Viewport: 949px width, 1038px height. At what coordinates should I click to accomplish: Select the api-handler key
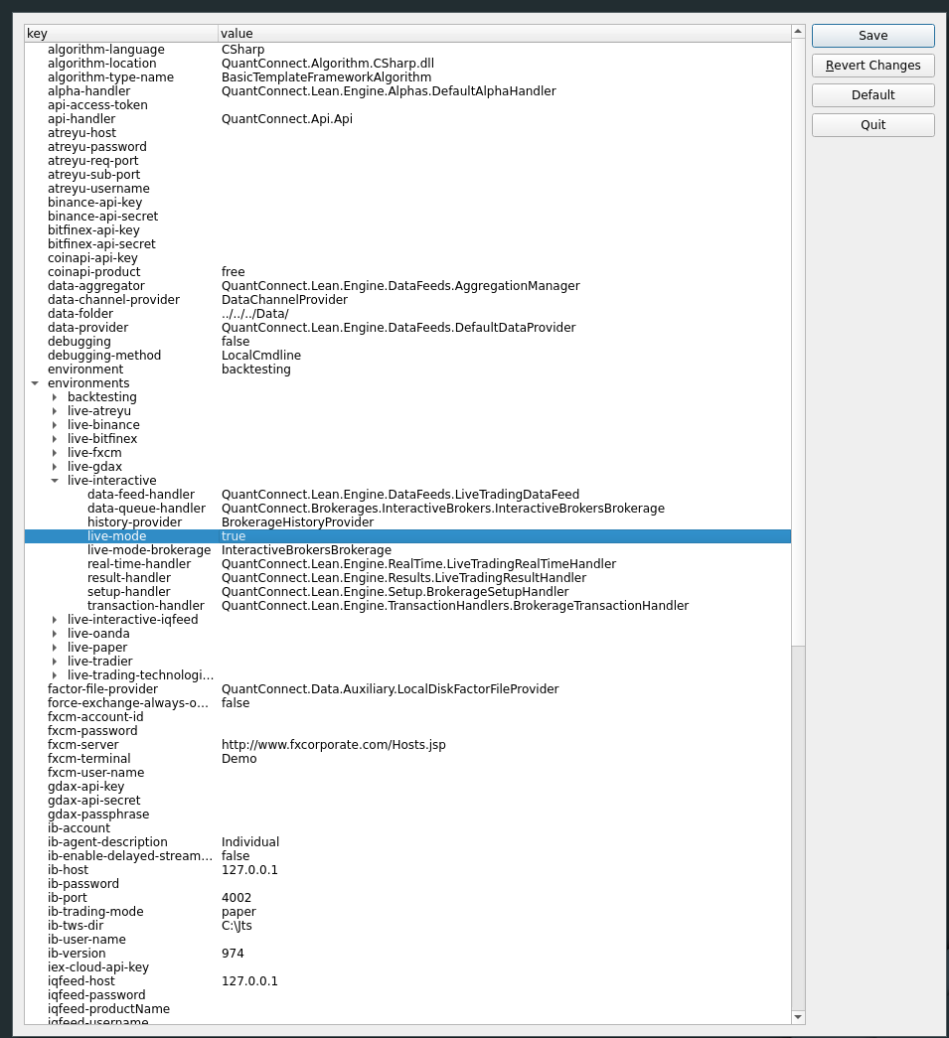tap(81, 119)
